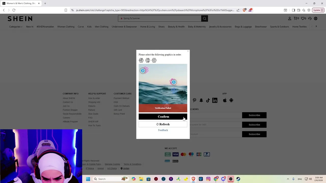The image size is (326, 183).
Task: Click the Confirm button in captcha
Action: [x=163, y=117]
